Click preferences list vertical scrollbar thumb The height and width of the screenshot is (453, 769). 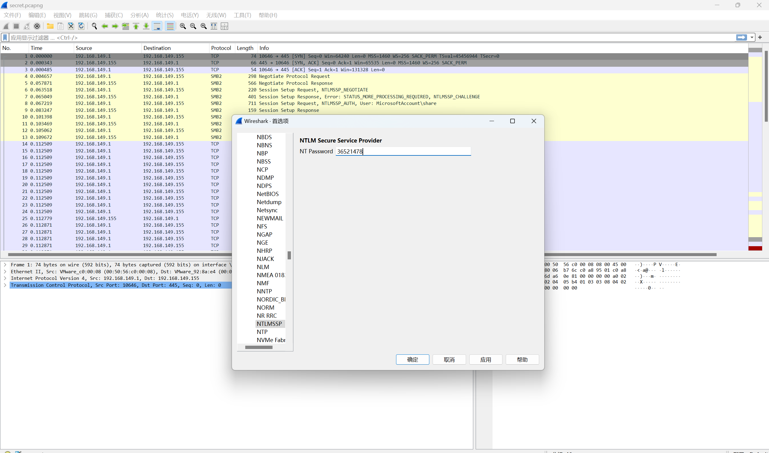point(289,255)
